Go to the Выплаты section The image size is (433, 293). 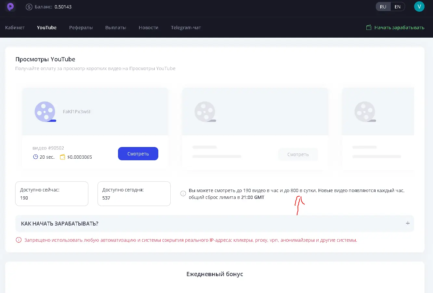(x=116, y=28)
